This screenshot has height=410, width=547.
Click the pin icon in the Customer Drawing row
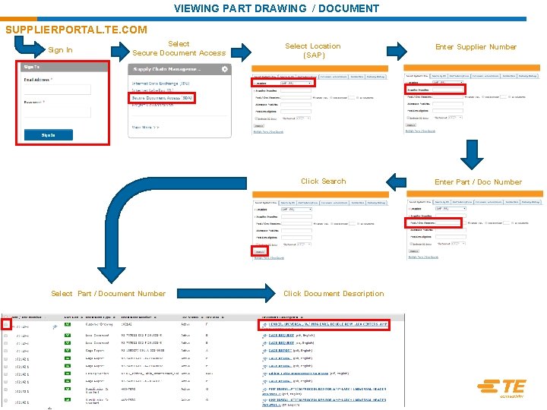(55, 326)
